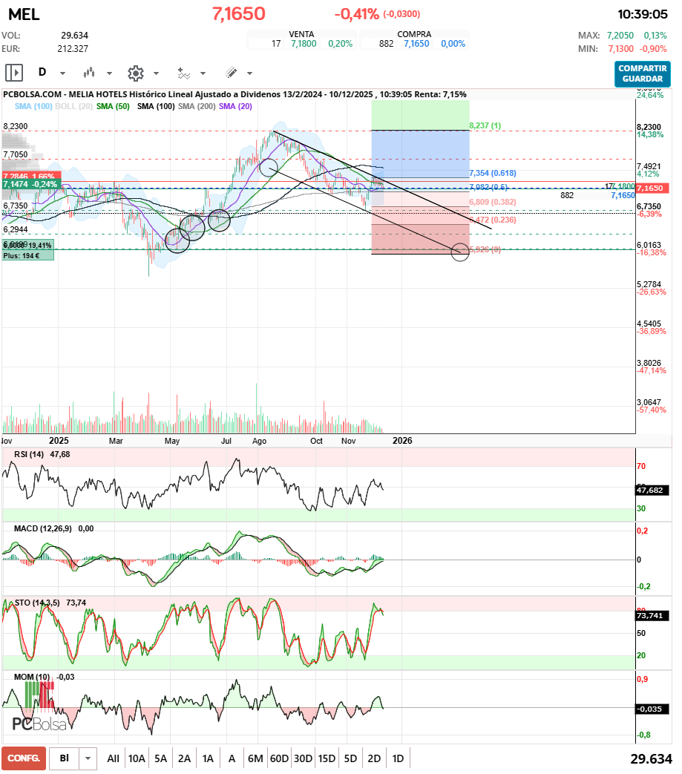Switch to the 10A time range
This screenshot has width=682, height=774.
point(137,758)
